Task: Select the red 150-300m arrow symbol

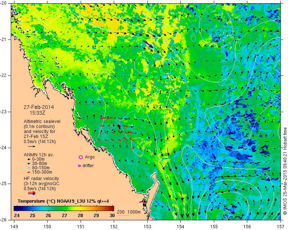Action: (x=29, y=172)
